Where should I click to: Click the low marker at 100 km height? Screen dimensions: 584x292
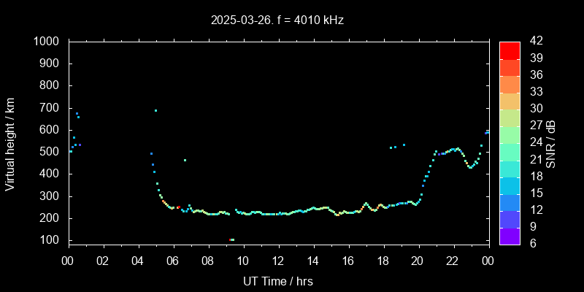[231, 239]
